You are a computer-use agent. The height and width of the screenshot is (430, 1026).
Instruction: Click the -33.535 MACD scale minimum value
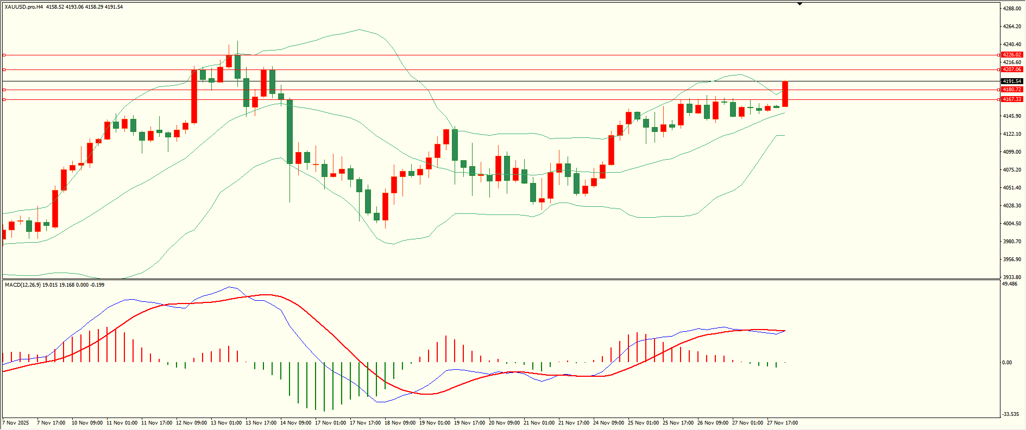click(1010, 414)
